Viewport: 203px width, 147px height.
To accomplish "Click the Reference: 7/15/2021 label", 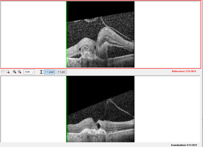I will point(184,71).
